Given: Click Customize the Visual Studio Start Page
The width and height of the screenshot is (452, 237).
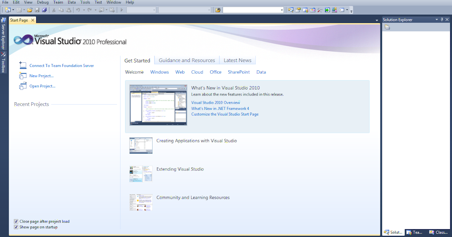Looking at the screenshot, I should click(x=225, y=114).
